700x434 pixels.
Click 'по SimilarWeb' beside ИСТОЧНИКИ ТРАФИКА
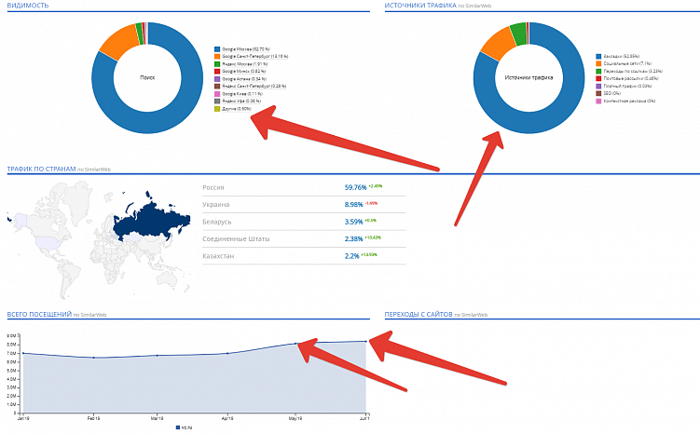(x=474, y=6)
